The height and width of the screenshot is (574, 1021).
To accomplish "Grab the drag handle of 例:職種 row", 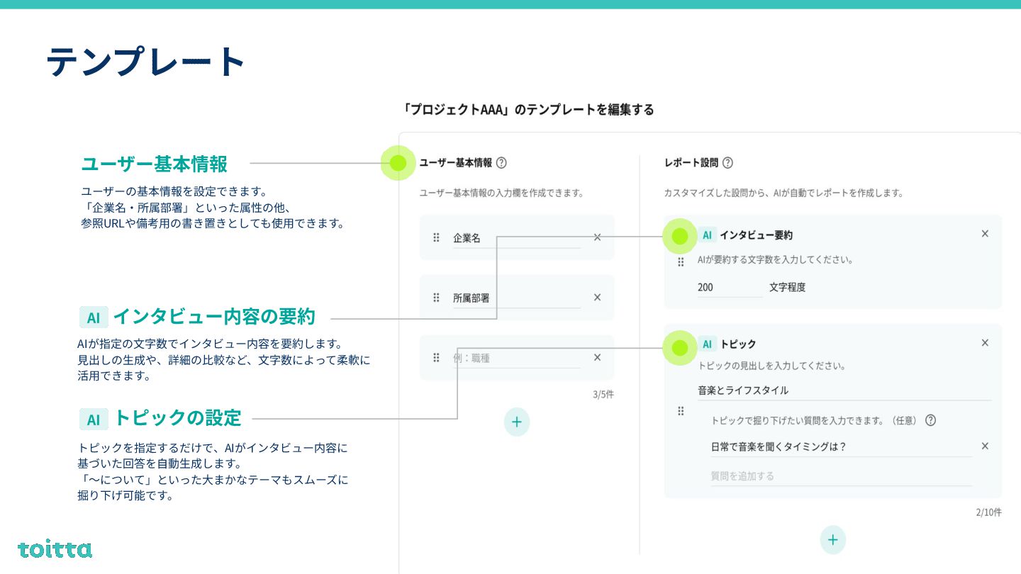I will point(436,357).
